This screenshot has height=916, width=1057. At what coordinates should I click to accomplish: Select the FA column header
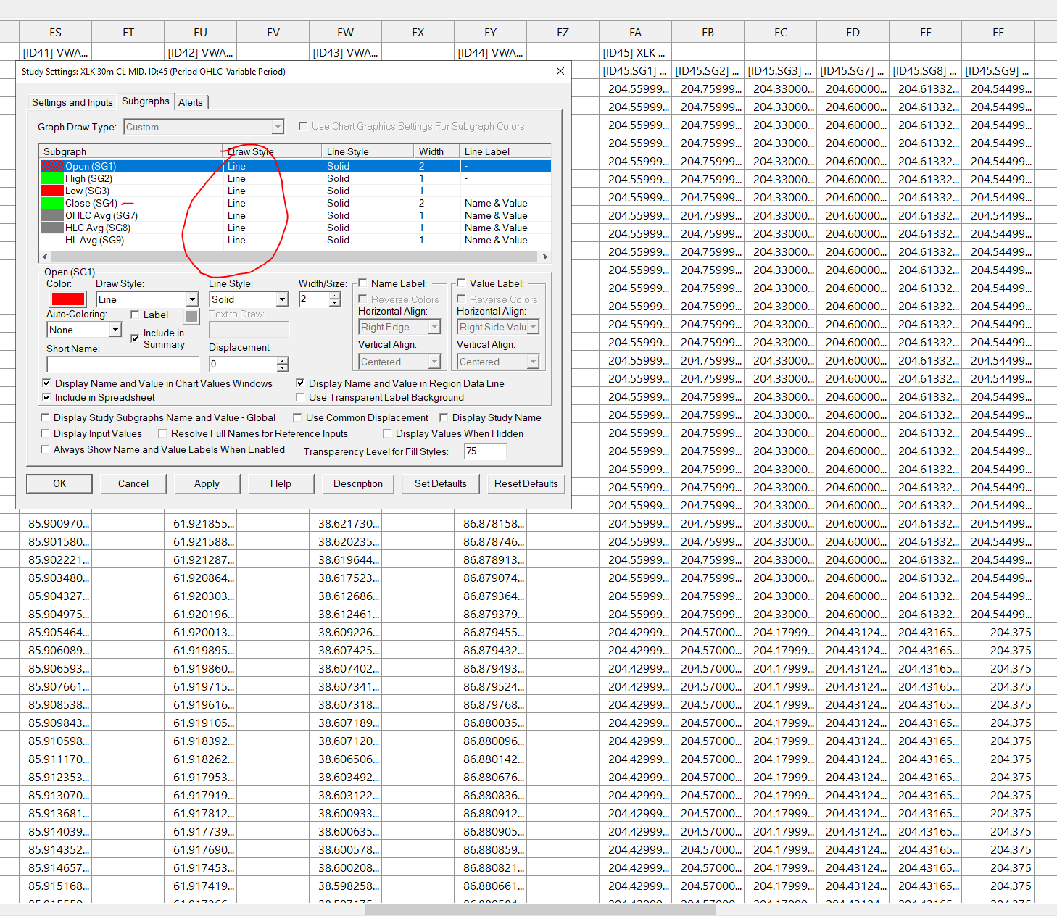[635, 33]
